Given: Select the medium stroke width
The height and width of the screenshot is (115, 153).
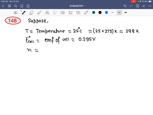Looking at the screenshot, I should (119, 12).
